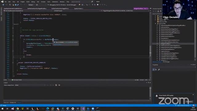197x111 pixels.
Task: Close the Output panel
Action: (150, 83)
